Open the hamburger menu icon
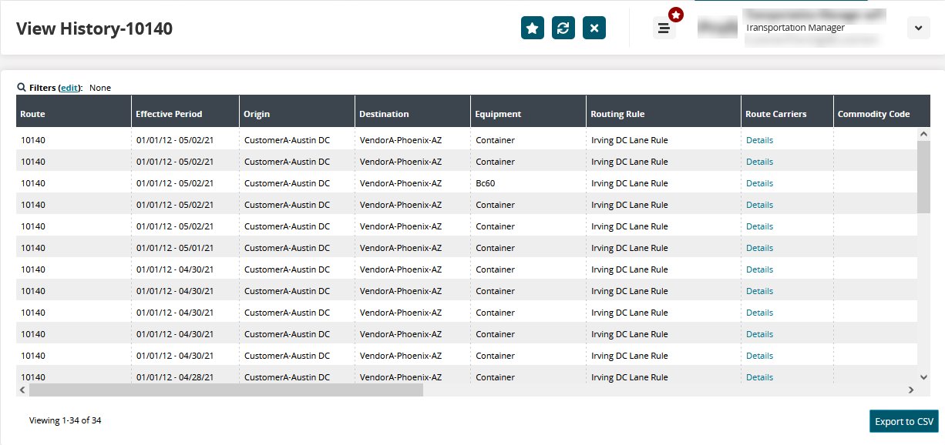This screenshot has height=445, width=945. pyautogui.click(x=664, y=28)
